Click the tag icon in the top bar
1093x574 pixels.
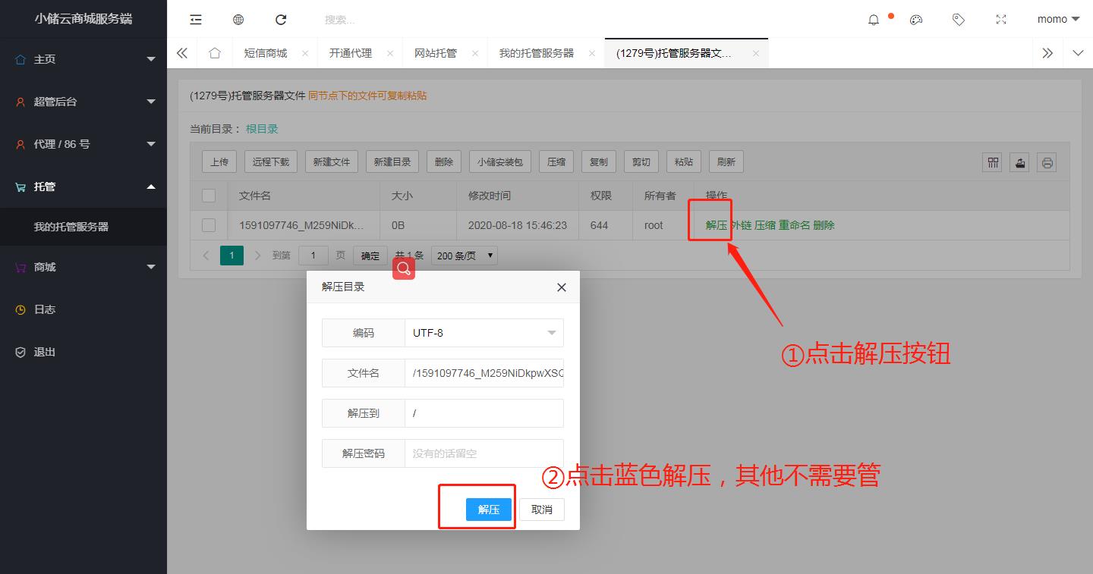coord(959,20)
